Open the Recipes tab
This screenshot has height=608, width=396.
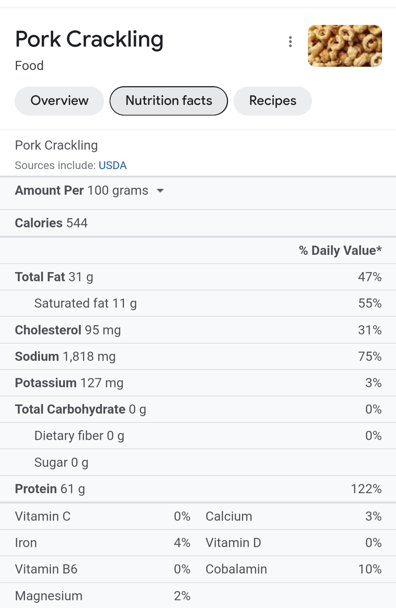pos(273,101)
